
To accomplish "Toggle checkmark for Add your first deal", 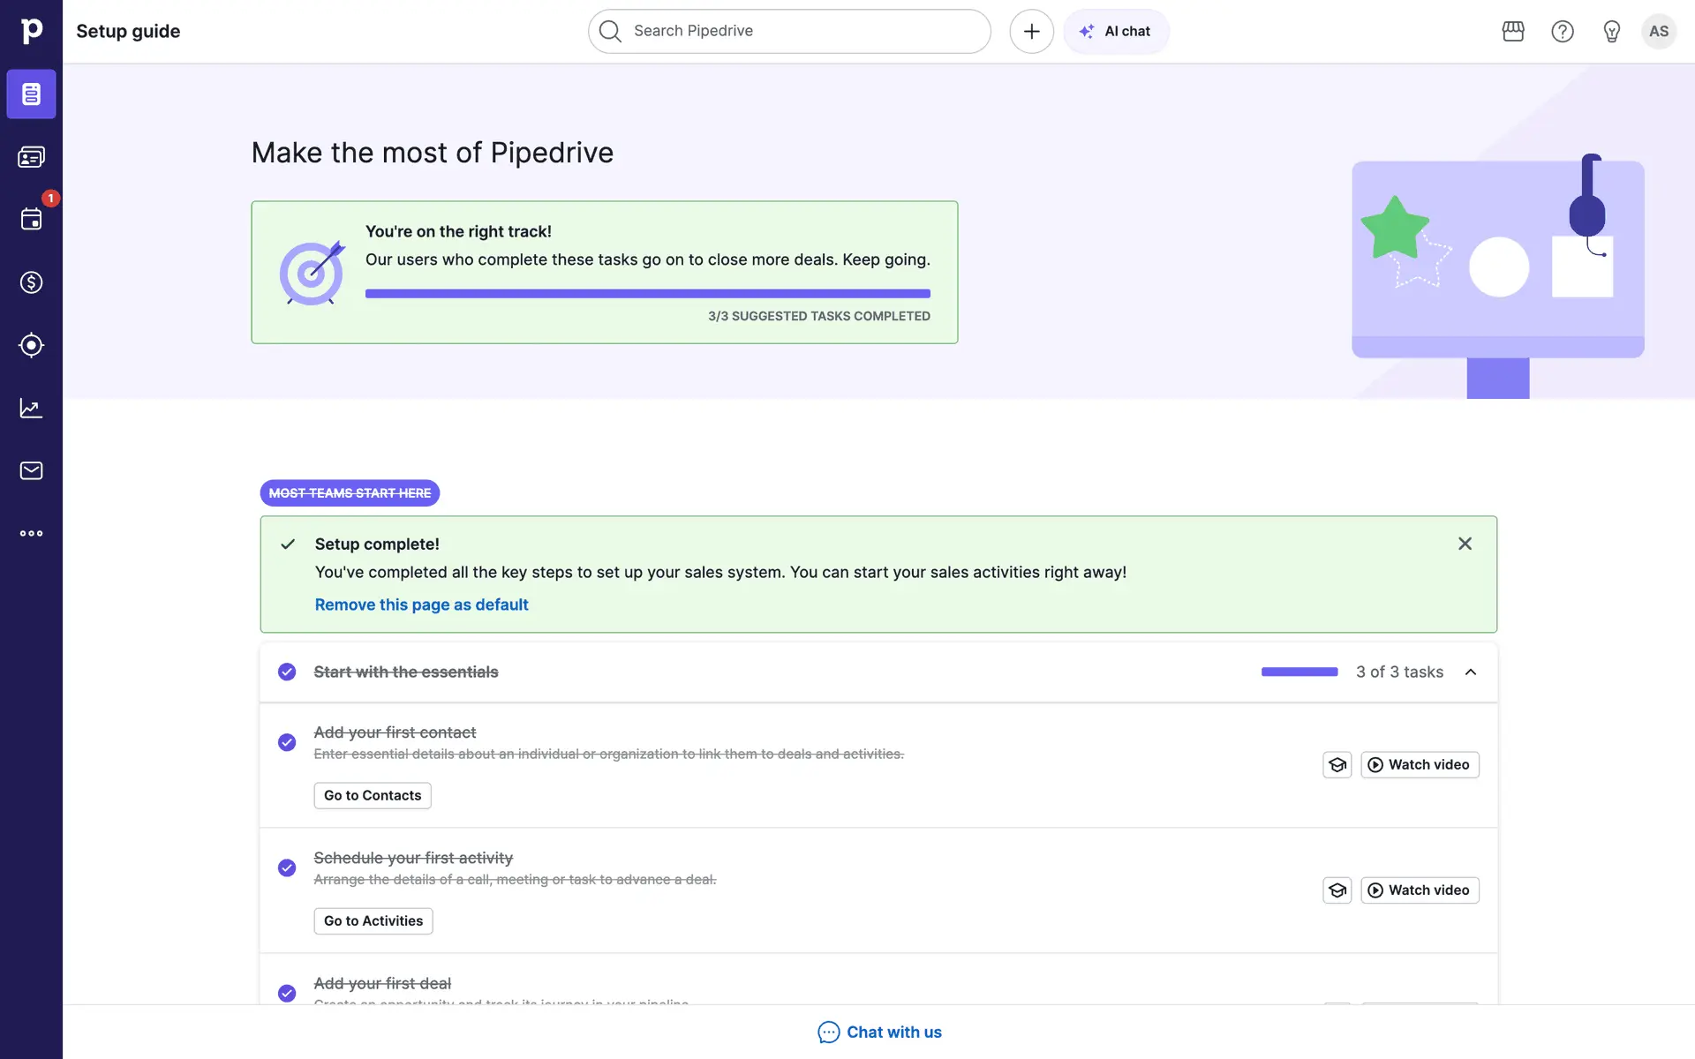I will coord(287,993).
